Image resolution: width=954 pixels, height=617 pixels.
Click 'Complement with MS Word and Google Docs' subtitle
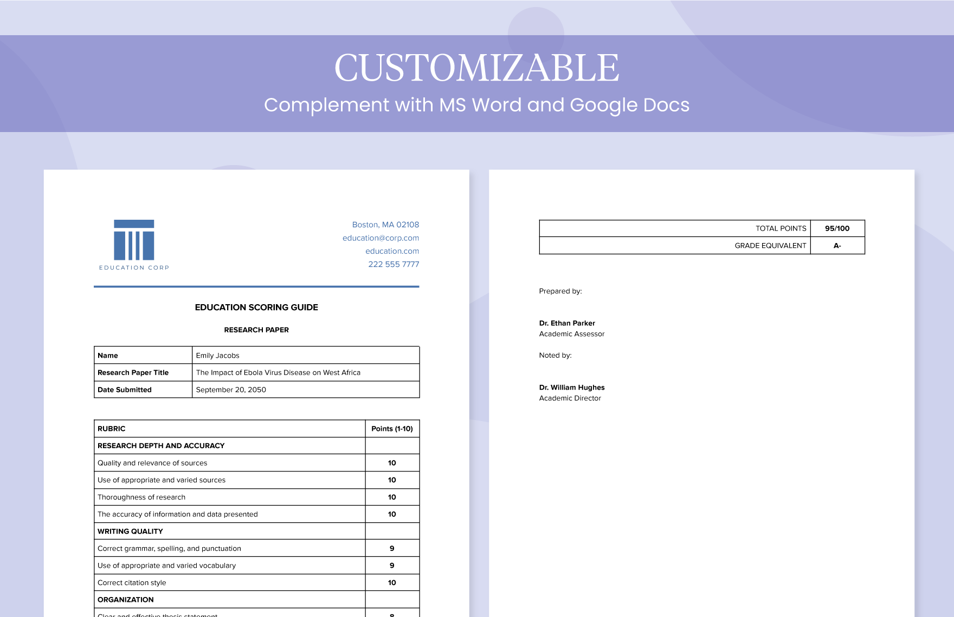tap(476, 105)
